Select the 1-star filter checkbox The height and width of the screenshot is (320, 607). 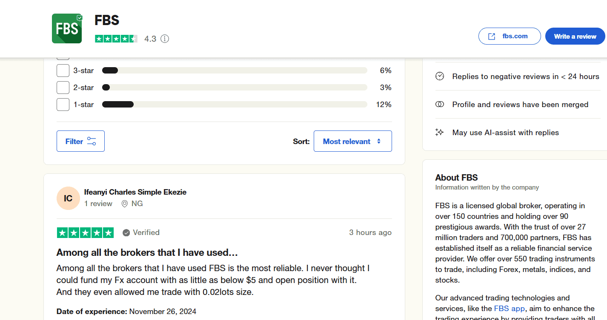(x=63, y=104)
